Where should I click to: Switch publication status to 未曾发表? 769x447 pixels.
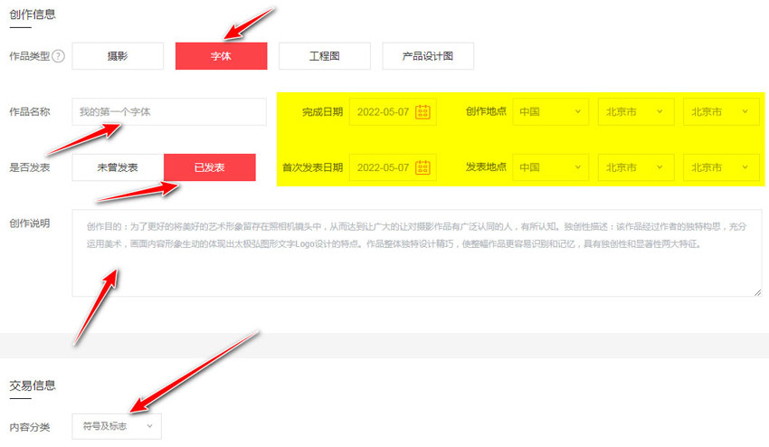[118, 167]
